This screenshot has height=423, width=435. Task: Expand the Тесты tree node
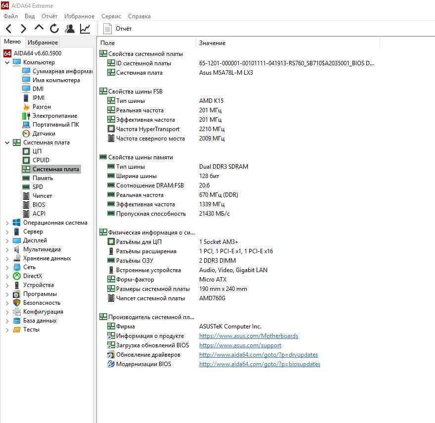[7, 329]
